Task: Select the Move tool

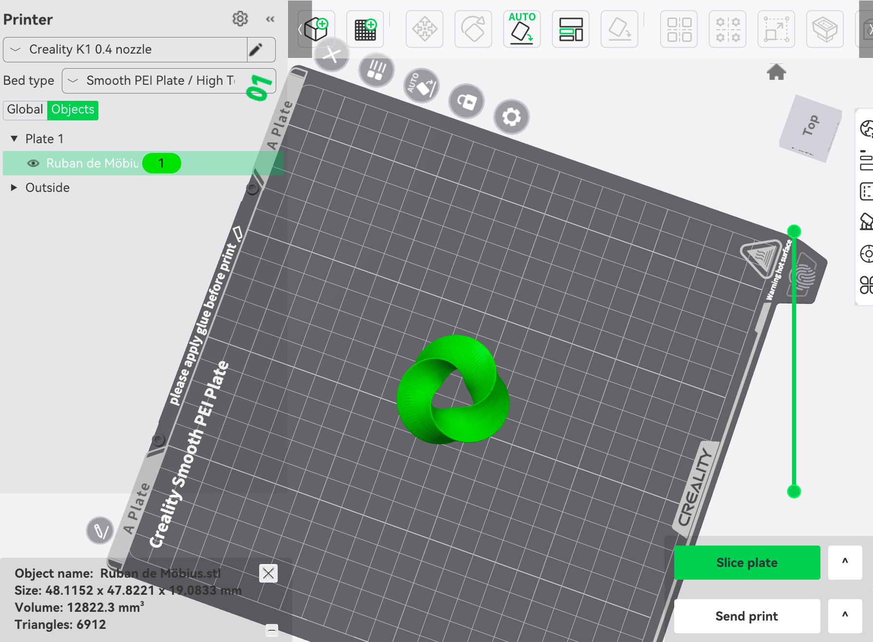Action: point(424,29)
